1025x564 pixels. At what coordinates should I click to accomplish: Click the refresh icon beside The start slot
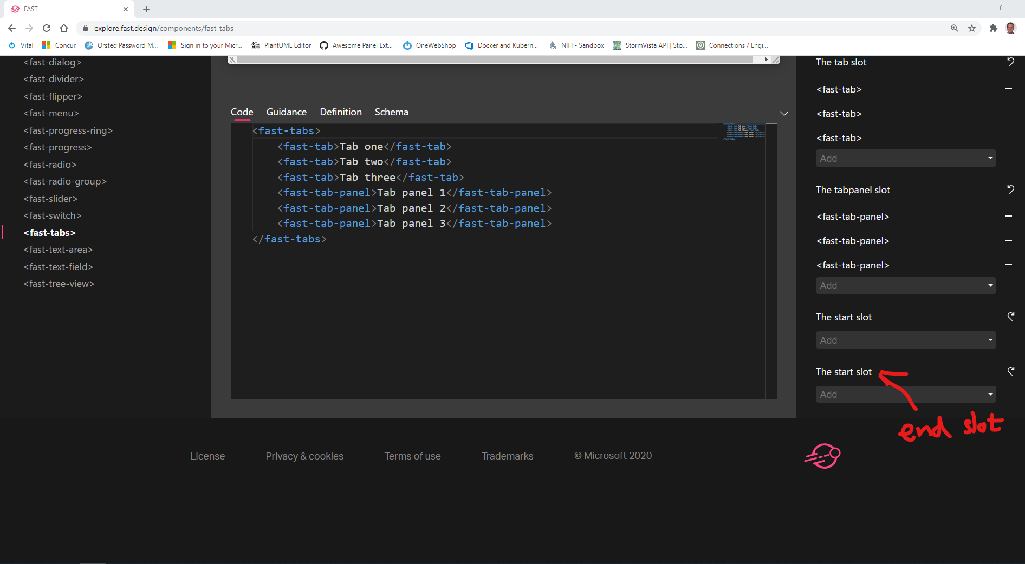pos(1011,317)
